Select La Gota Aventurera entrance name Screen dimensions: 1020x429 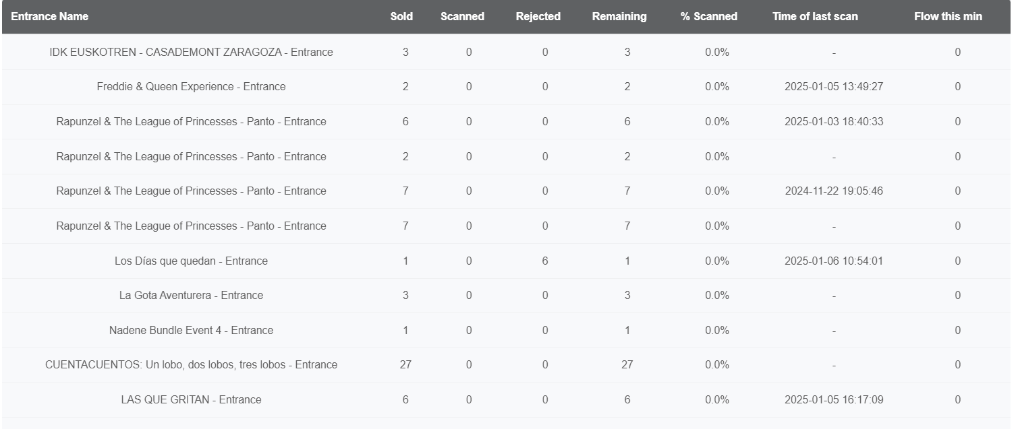click(x=191, y=295)
